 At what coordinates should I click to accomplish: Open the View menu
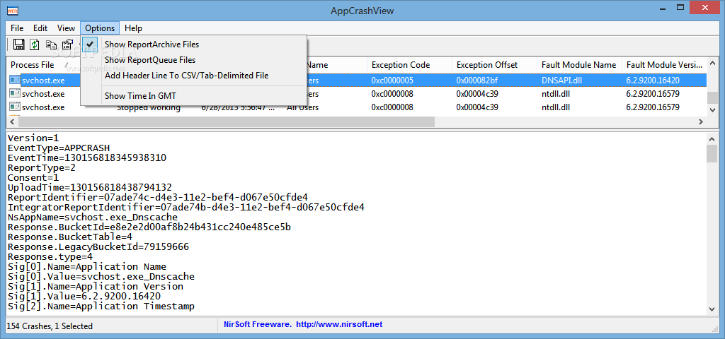pyautogui.click(x=66, y=28)
